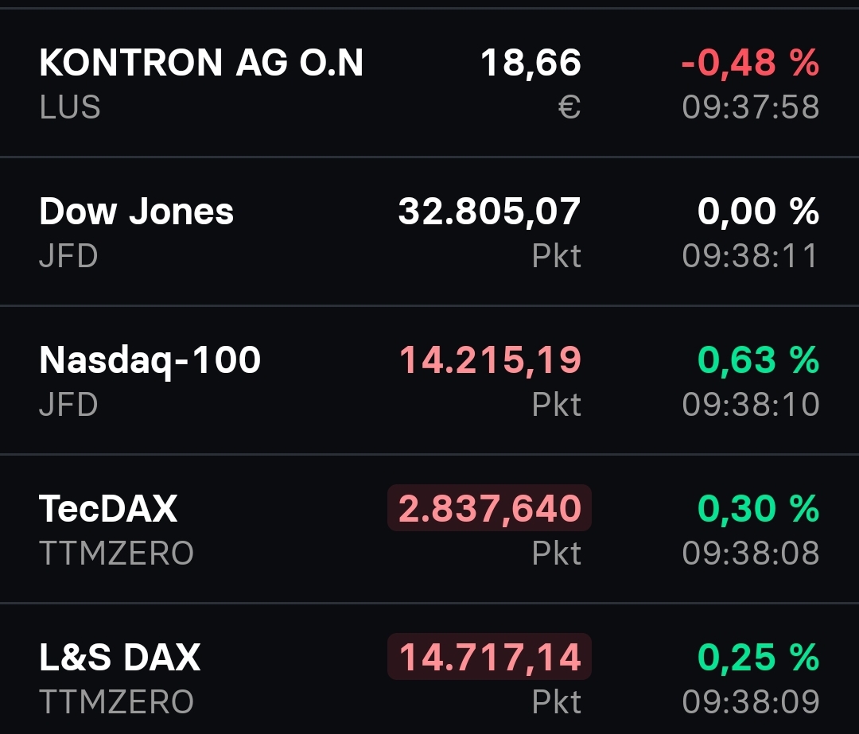This screenshot has width=859, height=734.
Task: Tap the 0,25 % L&S DAX change
Action: click(758, 657)
